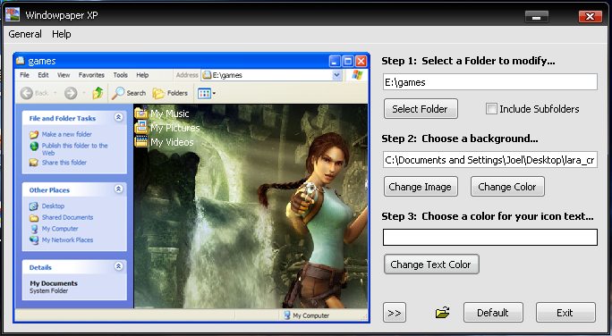The width and height of the screenshot is (612, 336).
Task: Click the open folder icon near Default
Action: (442, 312)
